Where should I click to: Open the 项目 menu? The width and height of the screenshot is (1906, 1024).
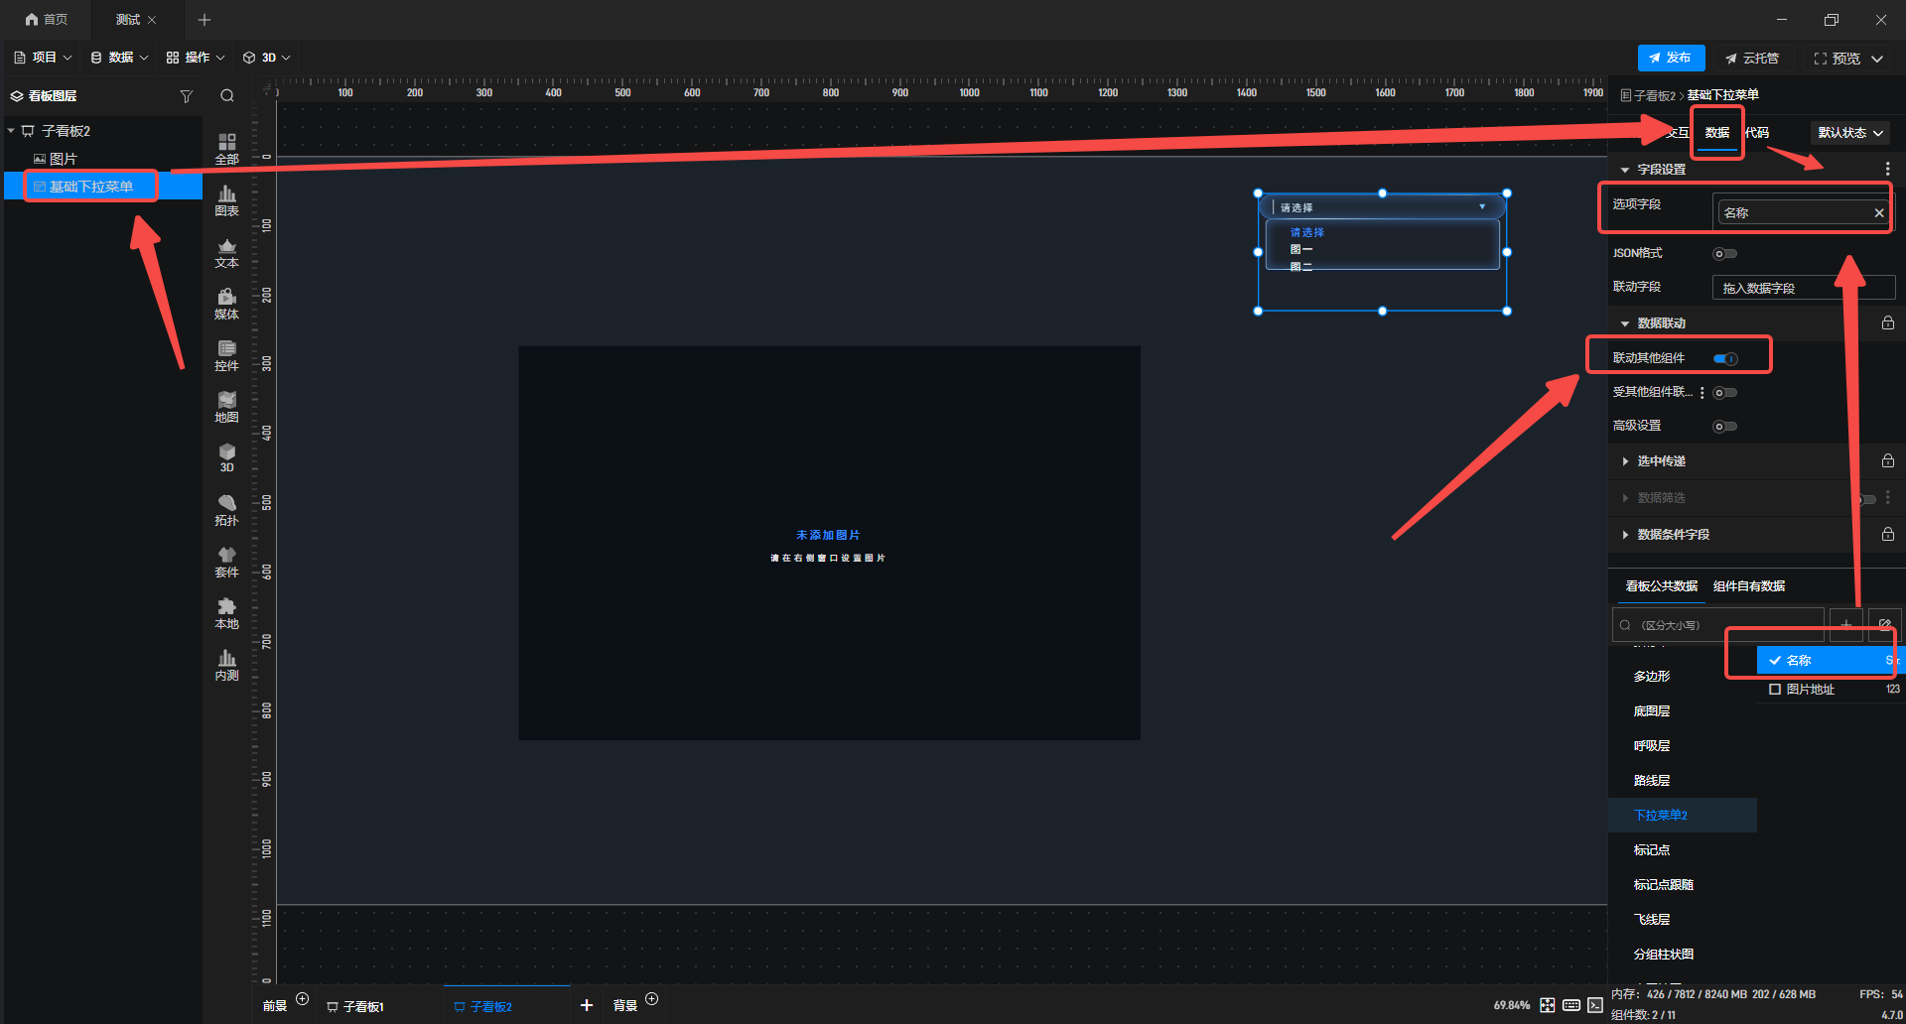coord(43,58)
